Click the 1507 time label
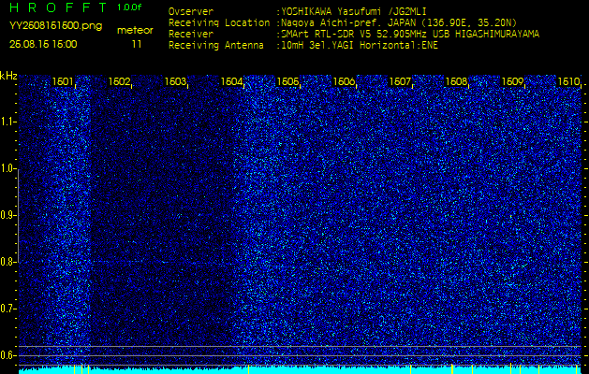589x374 pixels. [x=400, y=81]
